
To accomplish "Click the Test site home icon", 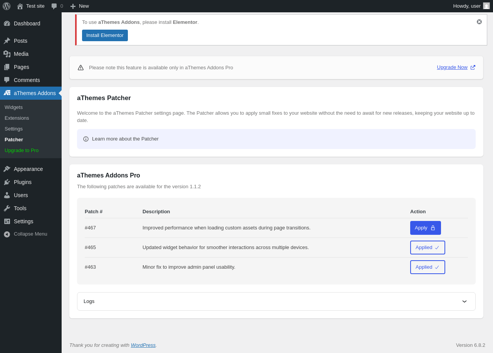I will point(20,6).
